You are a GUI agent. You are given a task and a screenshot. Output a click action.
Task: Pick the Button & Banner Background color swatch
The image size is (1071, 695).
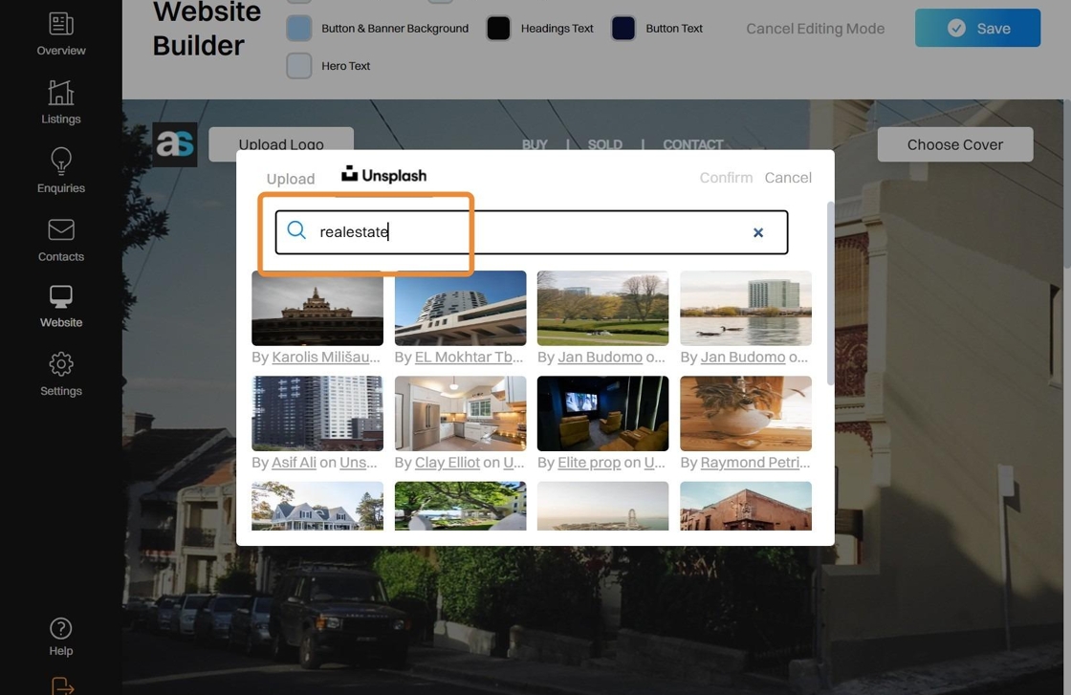[299, 28]
